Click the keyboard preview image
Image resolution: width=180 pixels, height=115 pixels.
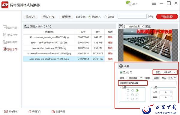(x=148, y=45)
